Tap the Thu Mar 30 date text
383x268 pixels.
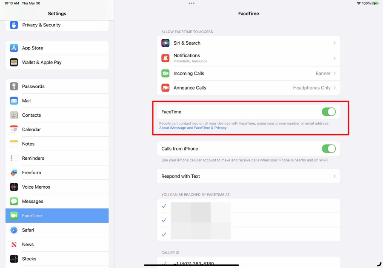point(31,3)
